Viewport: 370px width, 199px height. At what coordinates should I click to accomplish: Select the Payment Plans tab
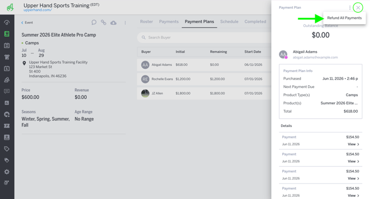[199, 21]
